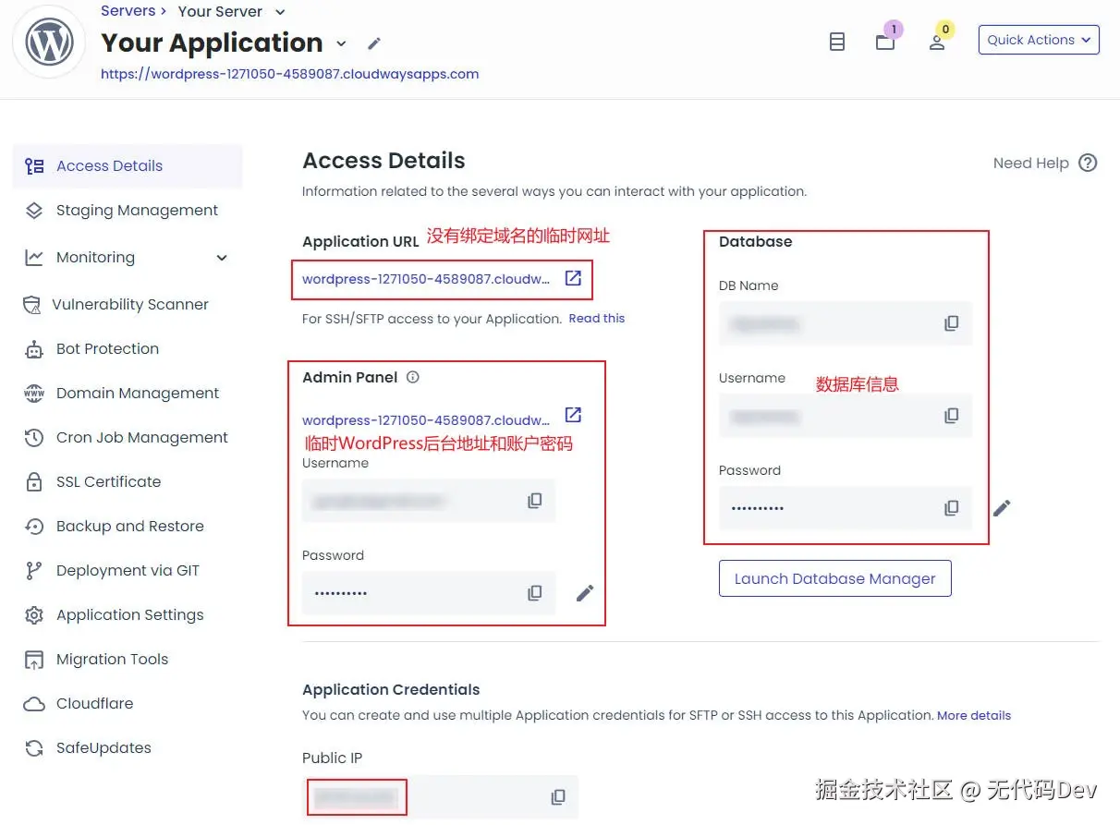Open the projects folder icon with badge 1

tap(885, 41)
